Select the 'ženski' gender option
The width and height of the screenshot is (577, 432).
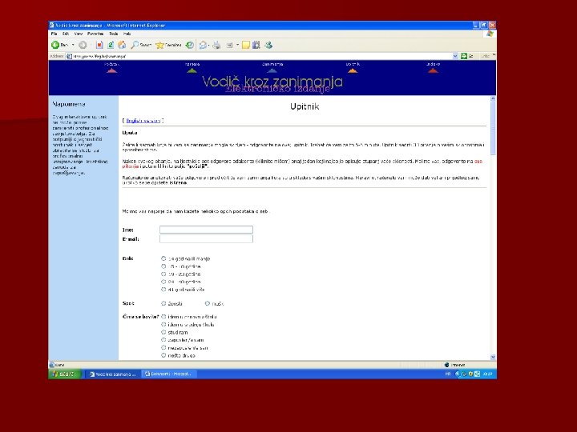[x=163, y=303]
